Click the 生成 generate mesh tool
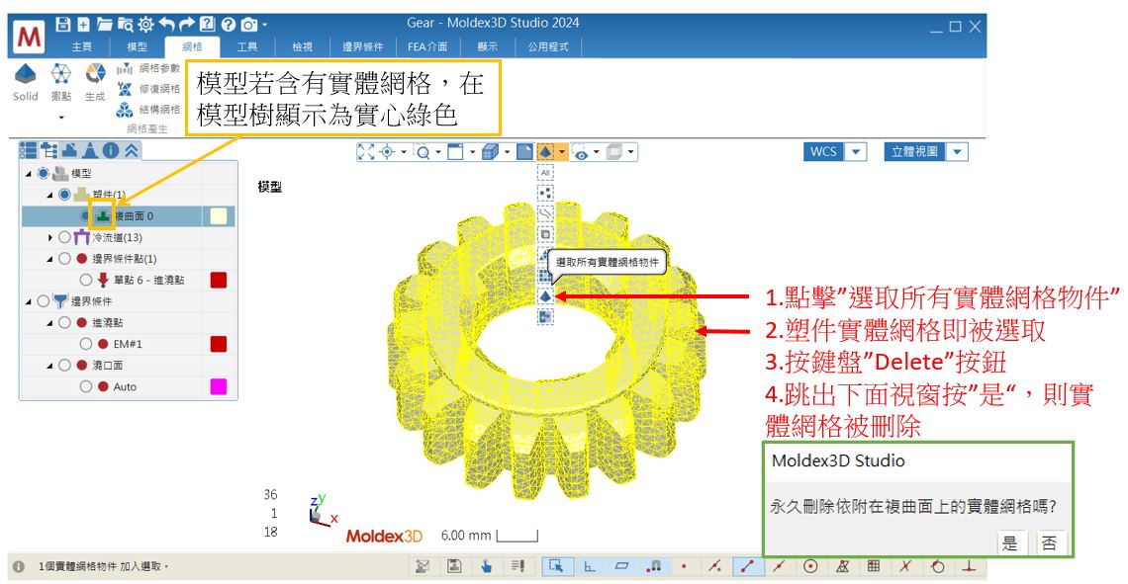The image size is (1128, 584). click(x=95, y=83)
